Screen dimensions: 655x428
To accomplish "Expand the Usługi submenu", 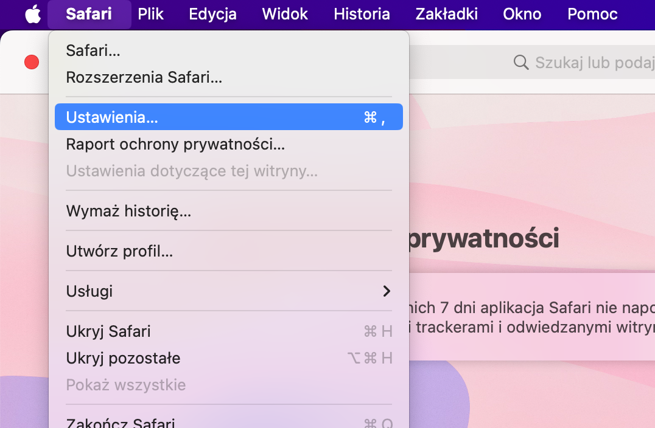I will 229,291.
